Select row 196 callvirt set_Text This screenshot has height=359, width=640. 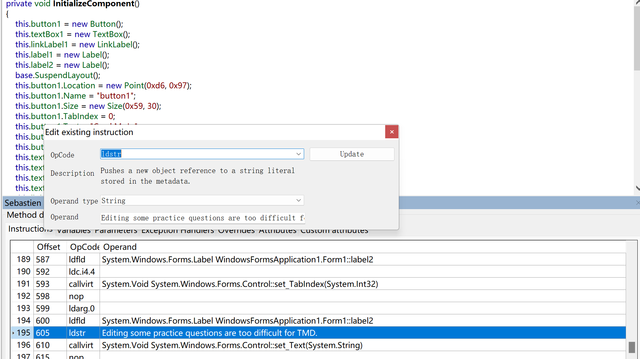(318, 345)
